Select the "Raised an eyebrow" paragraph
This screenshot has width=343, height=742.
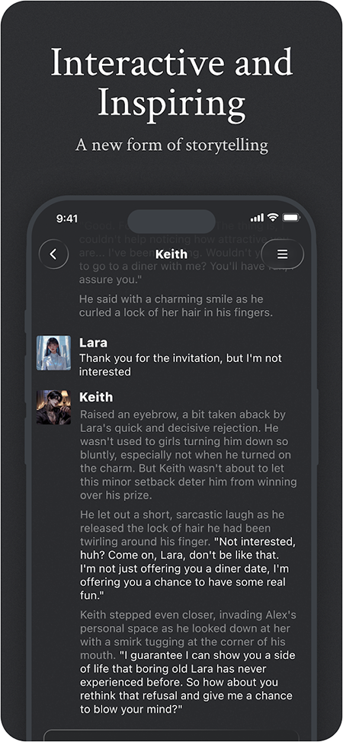pos(188,456)
